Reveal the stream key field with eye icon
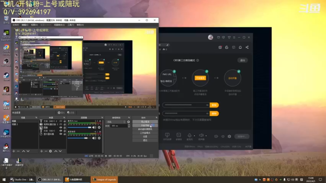 pyautogui.click(x=207, y=113)
